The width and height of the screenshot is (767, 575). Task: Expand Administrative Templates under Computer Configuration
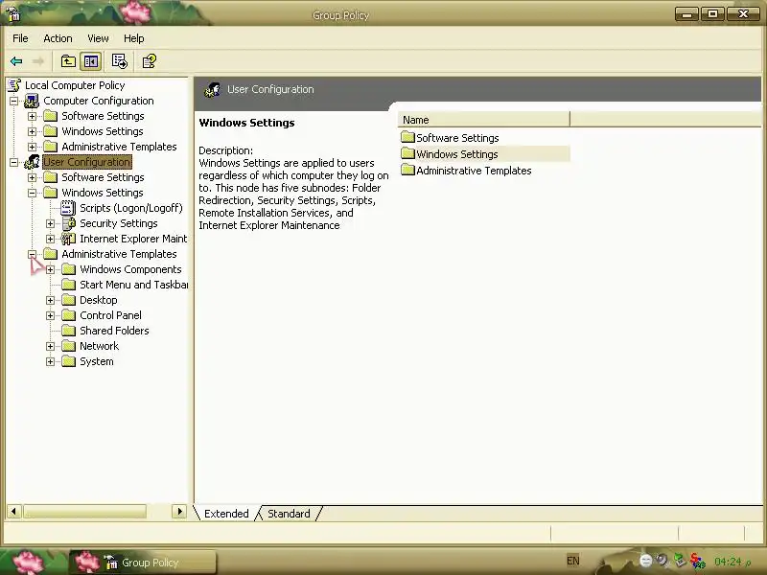click(x=32, y=147)
